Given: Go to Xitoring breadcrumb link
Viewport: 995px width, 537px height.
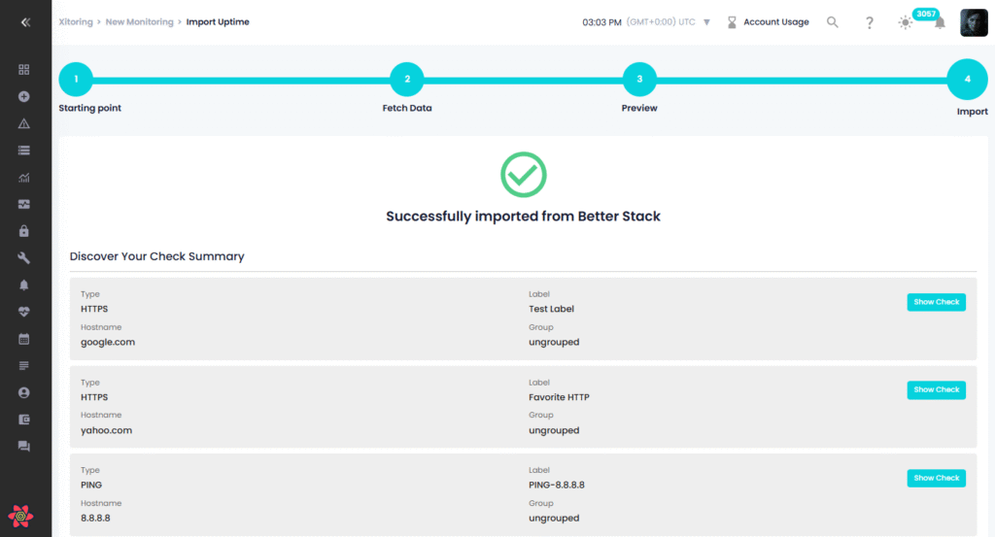Looking at the screenshot, I should coord(76,22).
